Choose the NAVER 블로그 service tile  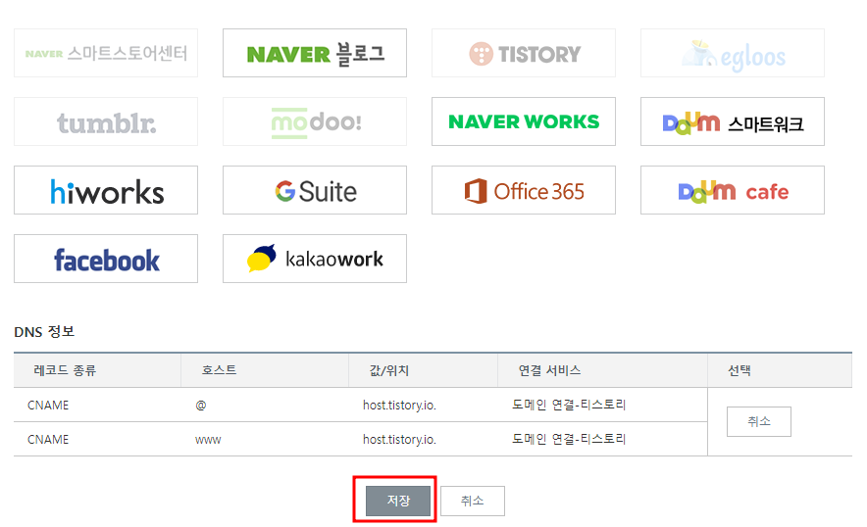point(315,53)
